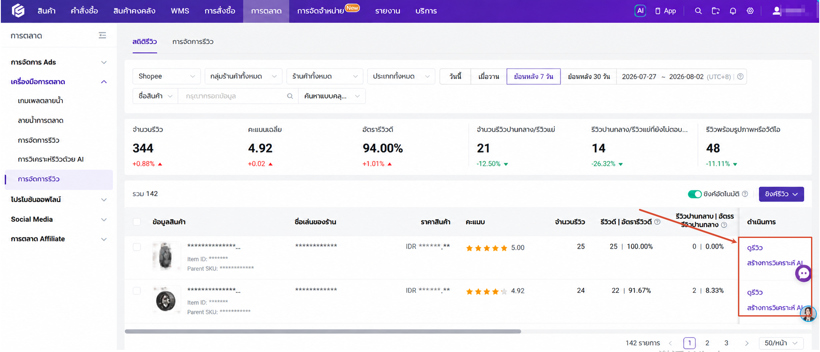Image resolution: width=820 pixels, height=352 pixels.
Task: Check the select-all checkbox in table header
Action: 137,222
